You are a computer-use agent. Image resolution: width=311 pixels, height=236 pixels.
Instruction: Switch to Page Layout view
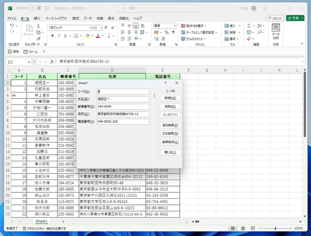(243, 228)
